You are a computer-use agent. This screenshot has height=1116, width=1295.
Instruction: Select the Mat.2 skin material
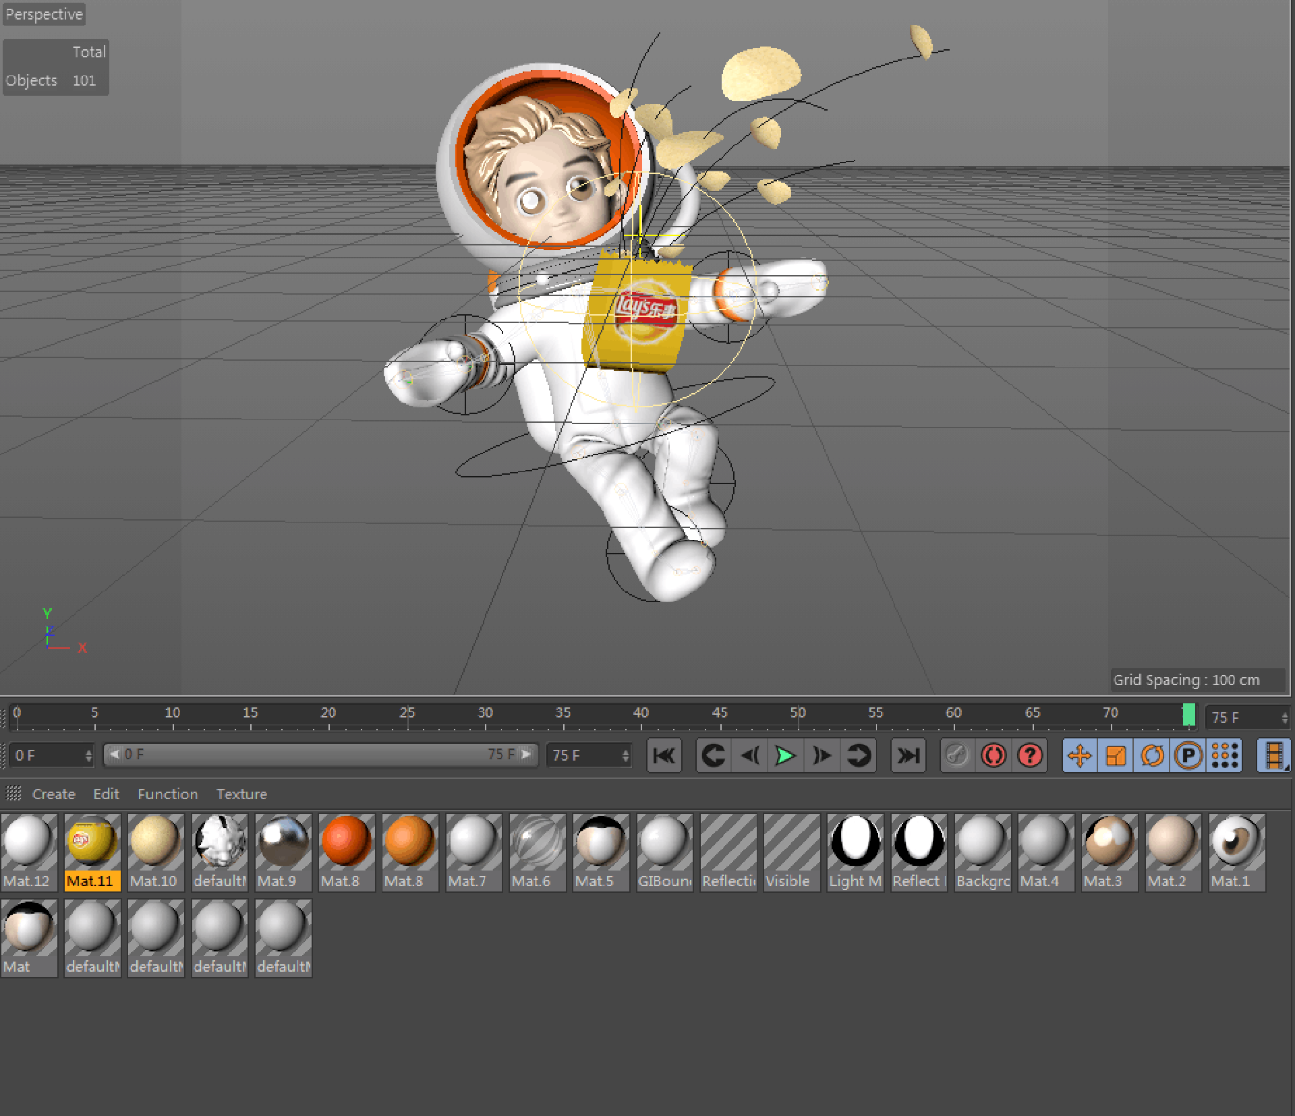click(x=1174, y=852)
